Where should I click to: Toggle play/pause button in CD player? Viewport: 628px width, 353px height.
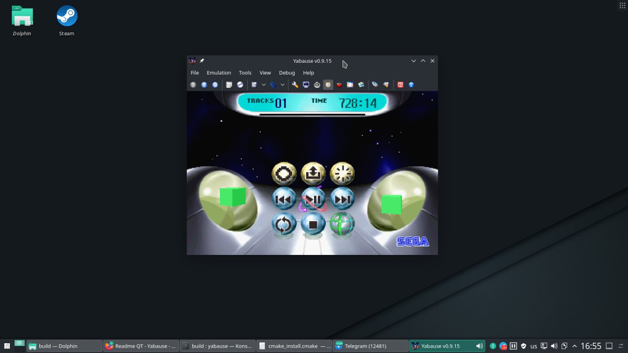(313, 199)
